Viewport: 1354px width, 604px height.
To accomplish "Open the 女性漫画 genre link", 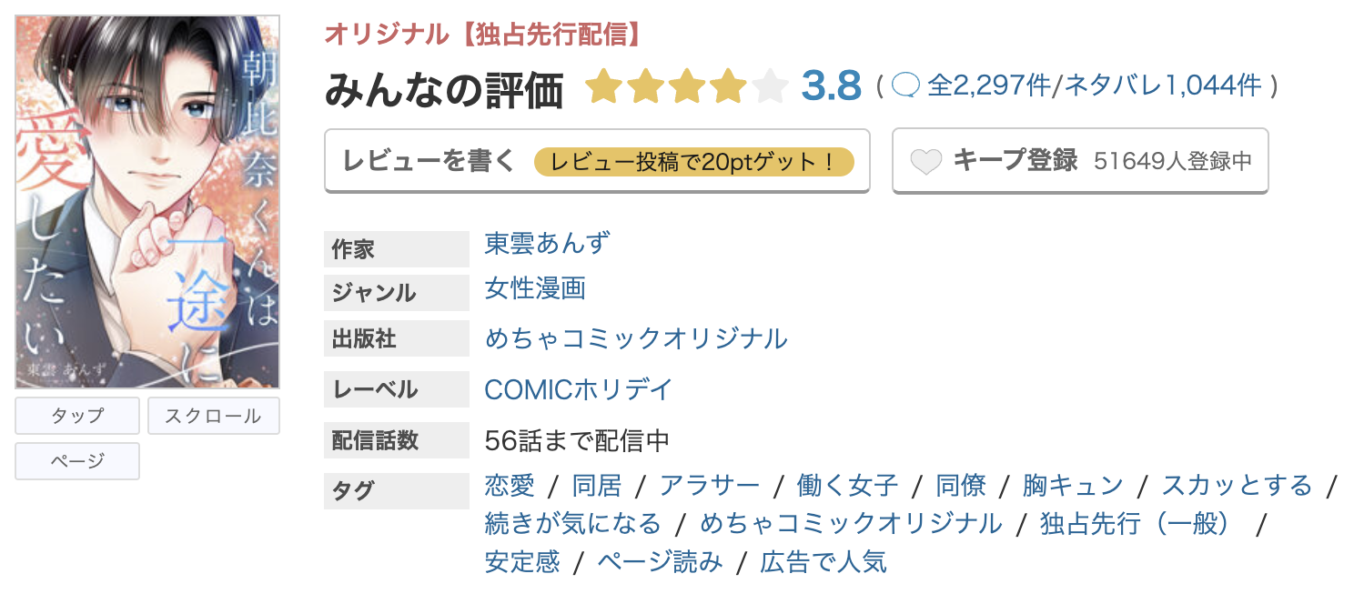I will click(x=535, y=289).
